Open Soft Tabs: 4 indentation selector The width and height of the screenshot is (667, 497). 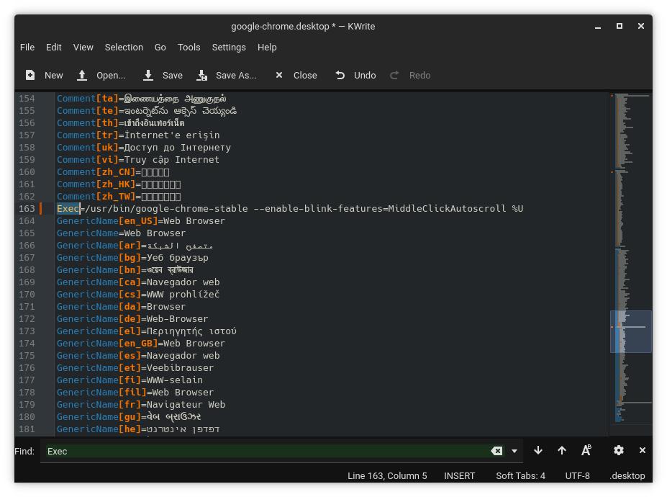tap(520, 475)
